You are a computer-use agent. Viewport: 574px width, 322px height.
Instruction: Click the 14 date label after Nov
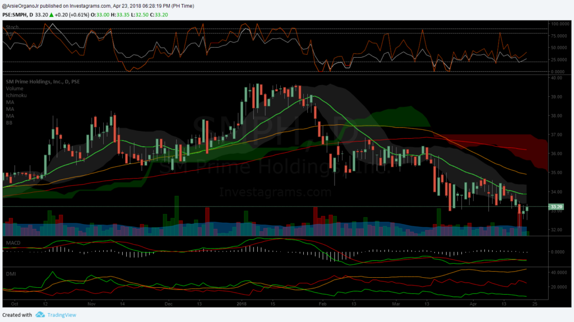[x=122, y=304]
